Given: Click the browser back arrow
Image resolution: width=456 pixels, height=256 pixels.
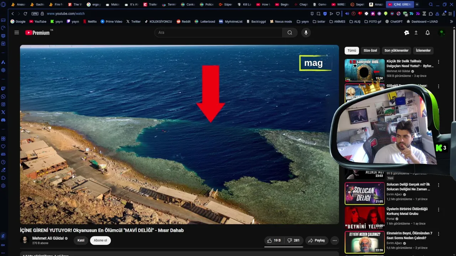Looking at the screenshot, I should 12,14.
